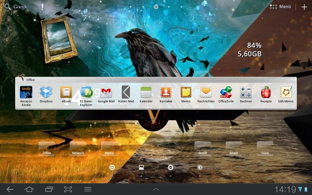312x195 pixels.
Task: Take a screenshot with the capture button
Action: coord(68,189)
